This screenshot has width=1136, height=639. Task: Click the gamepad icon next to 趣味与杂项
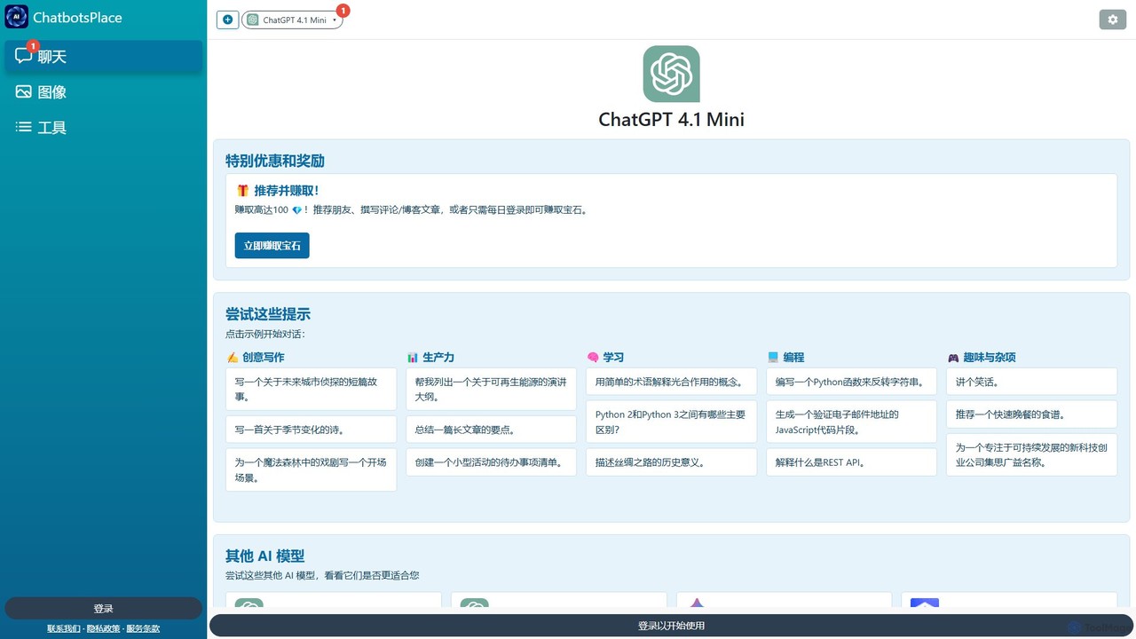coord(953,358)
